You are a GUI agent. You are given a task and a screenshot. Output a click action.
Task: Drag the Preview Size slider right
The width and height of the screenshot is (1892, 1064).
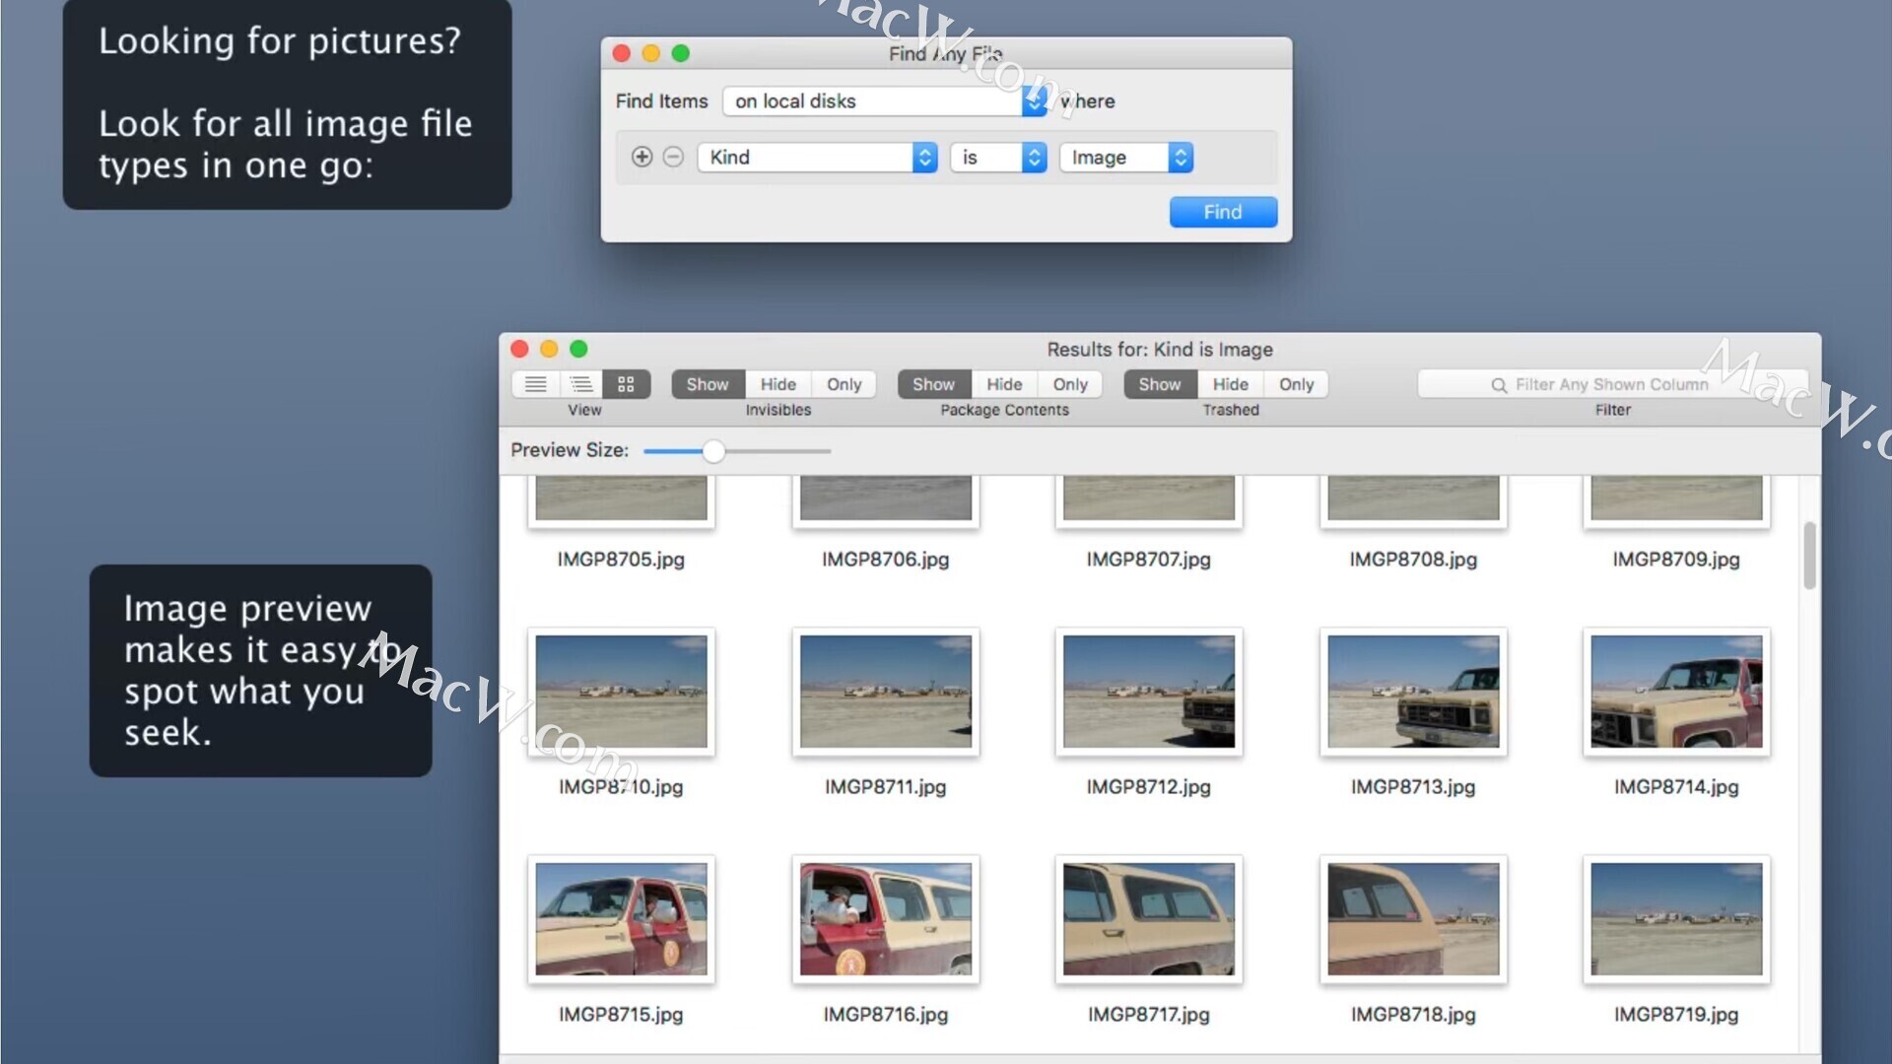point(712,451)
